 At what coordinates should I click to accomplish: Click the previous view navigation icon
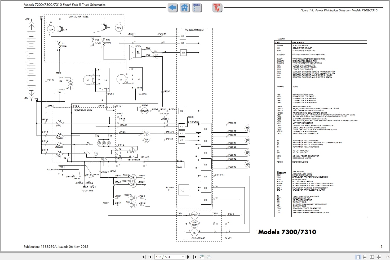point(202,257)
